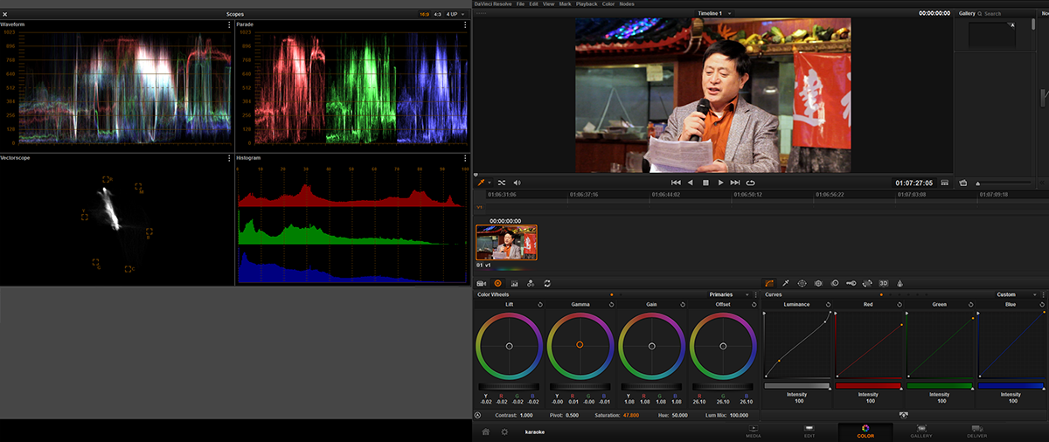This screenshot has width=1049, height=442.
Task: Open the Tracker palette icon
Action: (x=818, y=283)
